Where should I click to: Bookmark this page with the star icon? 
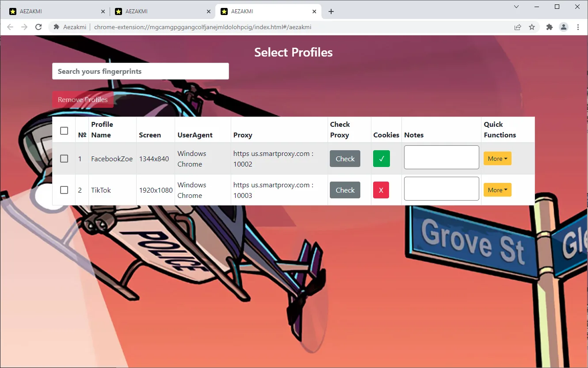click(x=532, y=27)
